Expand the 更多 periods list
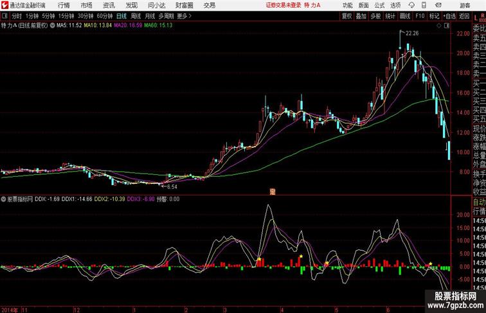The image size is (486, 313). click(x=184, y=16)
